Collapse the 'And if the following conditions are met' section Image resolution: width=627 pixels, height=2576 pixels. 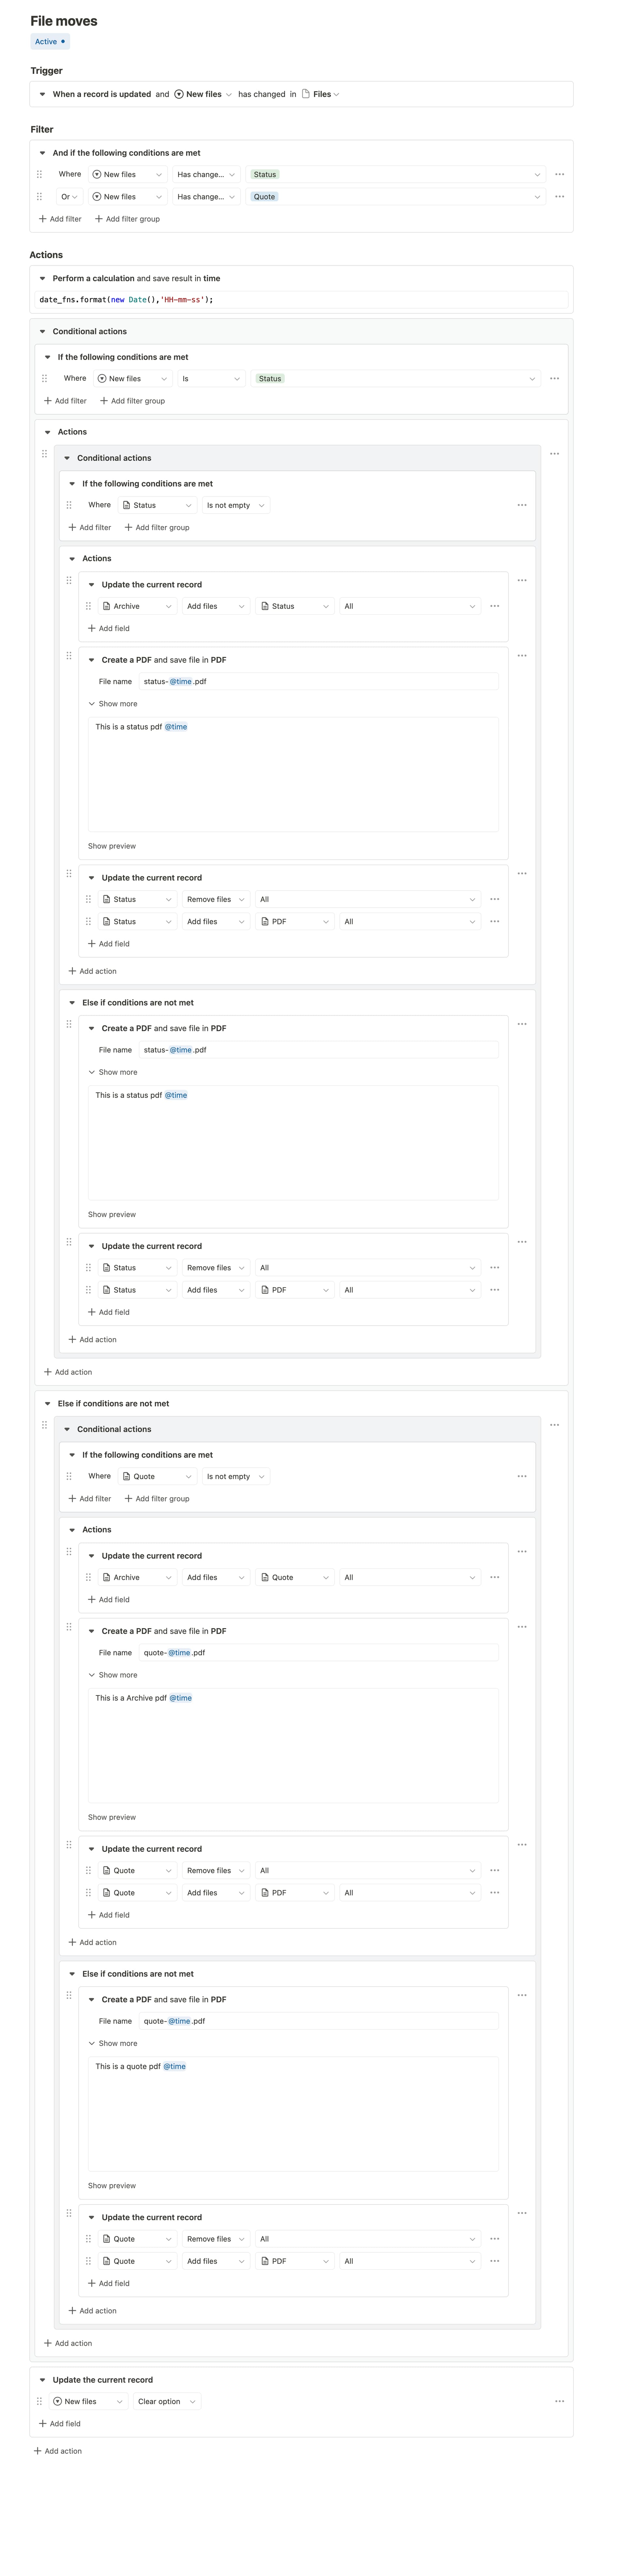coord(42,153)
